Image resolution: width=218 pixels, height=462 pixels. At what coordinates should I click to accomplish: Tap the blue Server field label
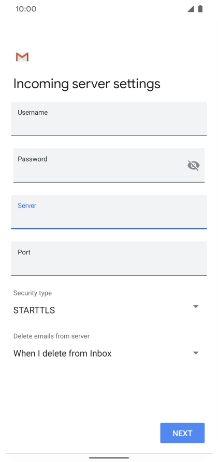27,206
